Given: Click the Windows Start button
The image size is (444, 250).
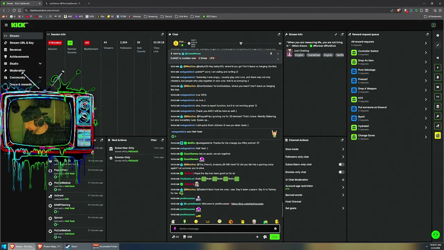Looking at the screenshot, I should [x=4, y=247].
